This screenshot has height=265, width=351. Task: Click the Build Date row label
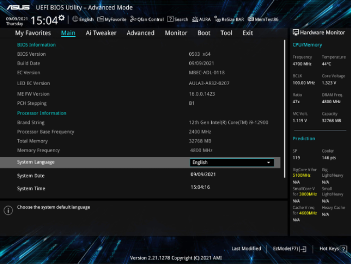[x=28, y=63]
